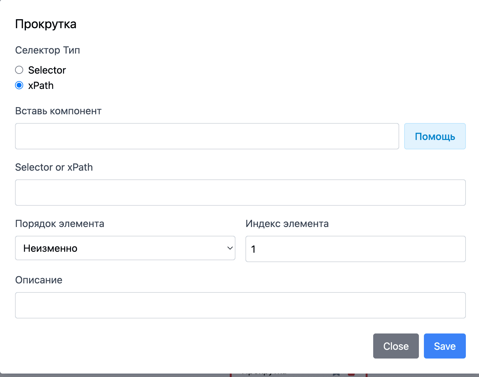Click the "Селектор Тип" section label
This screenshot has height=377, width=479.
(48, 50)
